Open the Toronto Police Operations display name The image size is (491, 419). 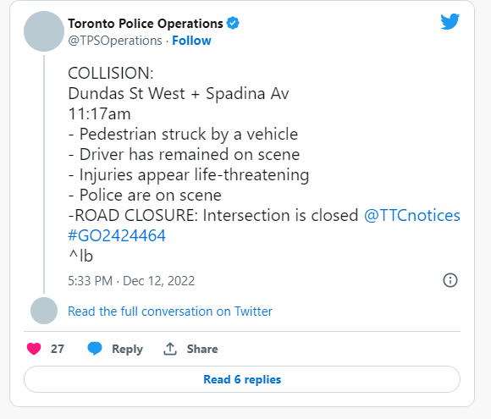[146, 24]
